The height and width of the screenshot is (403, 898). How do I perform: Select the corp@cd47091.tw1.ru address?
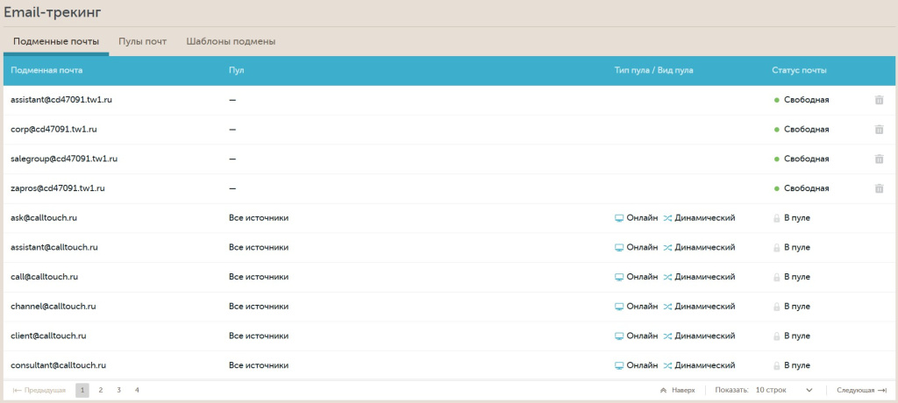point(53,130)
